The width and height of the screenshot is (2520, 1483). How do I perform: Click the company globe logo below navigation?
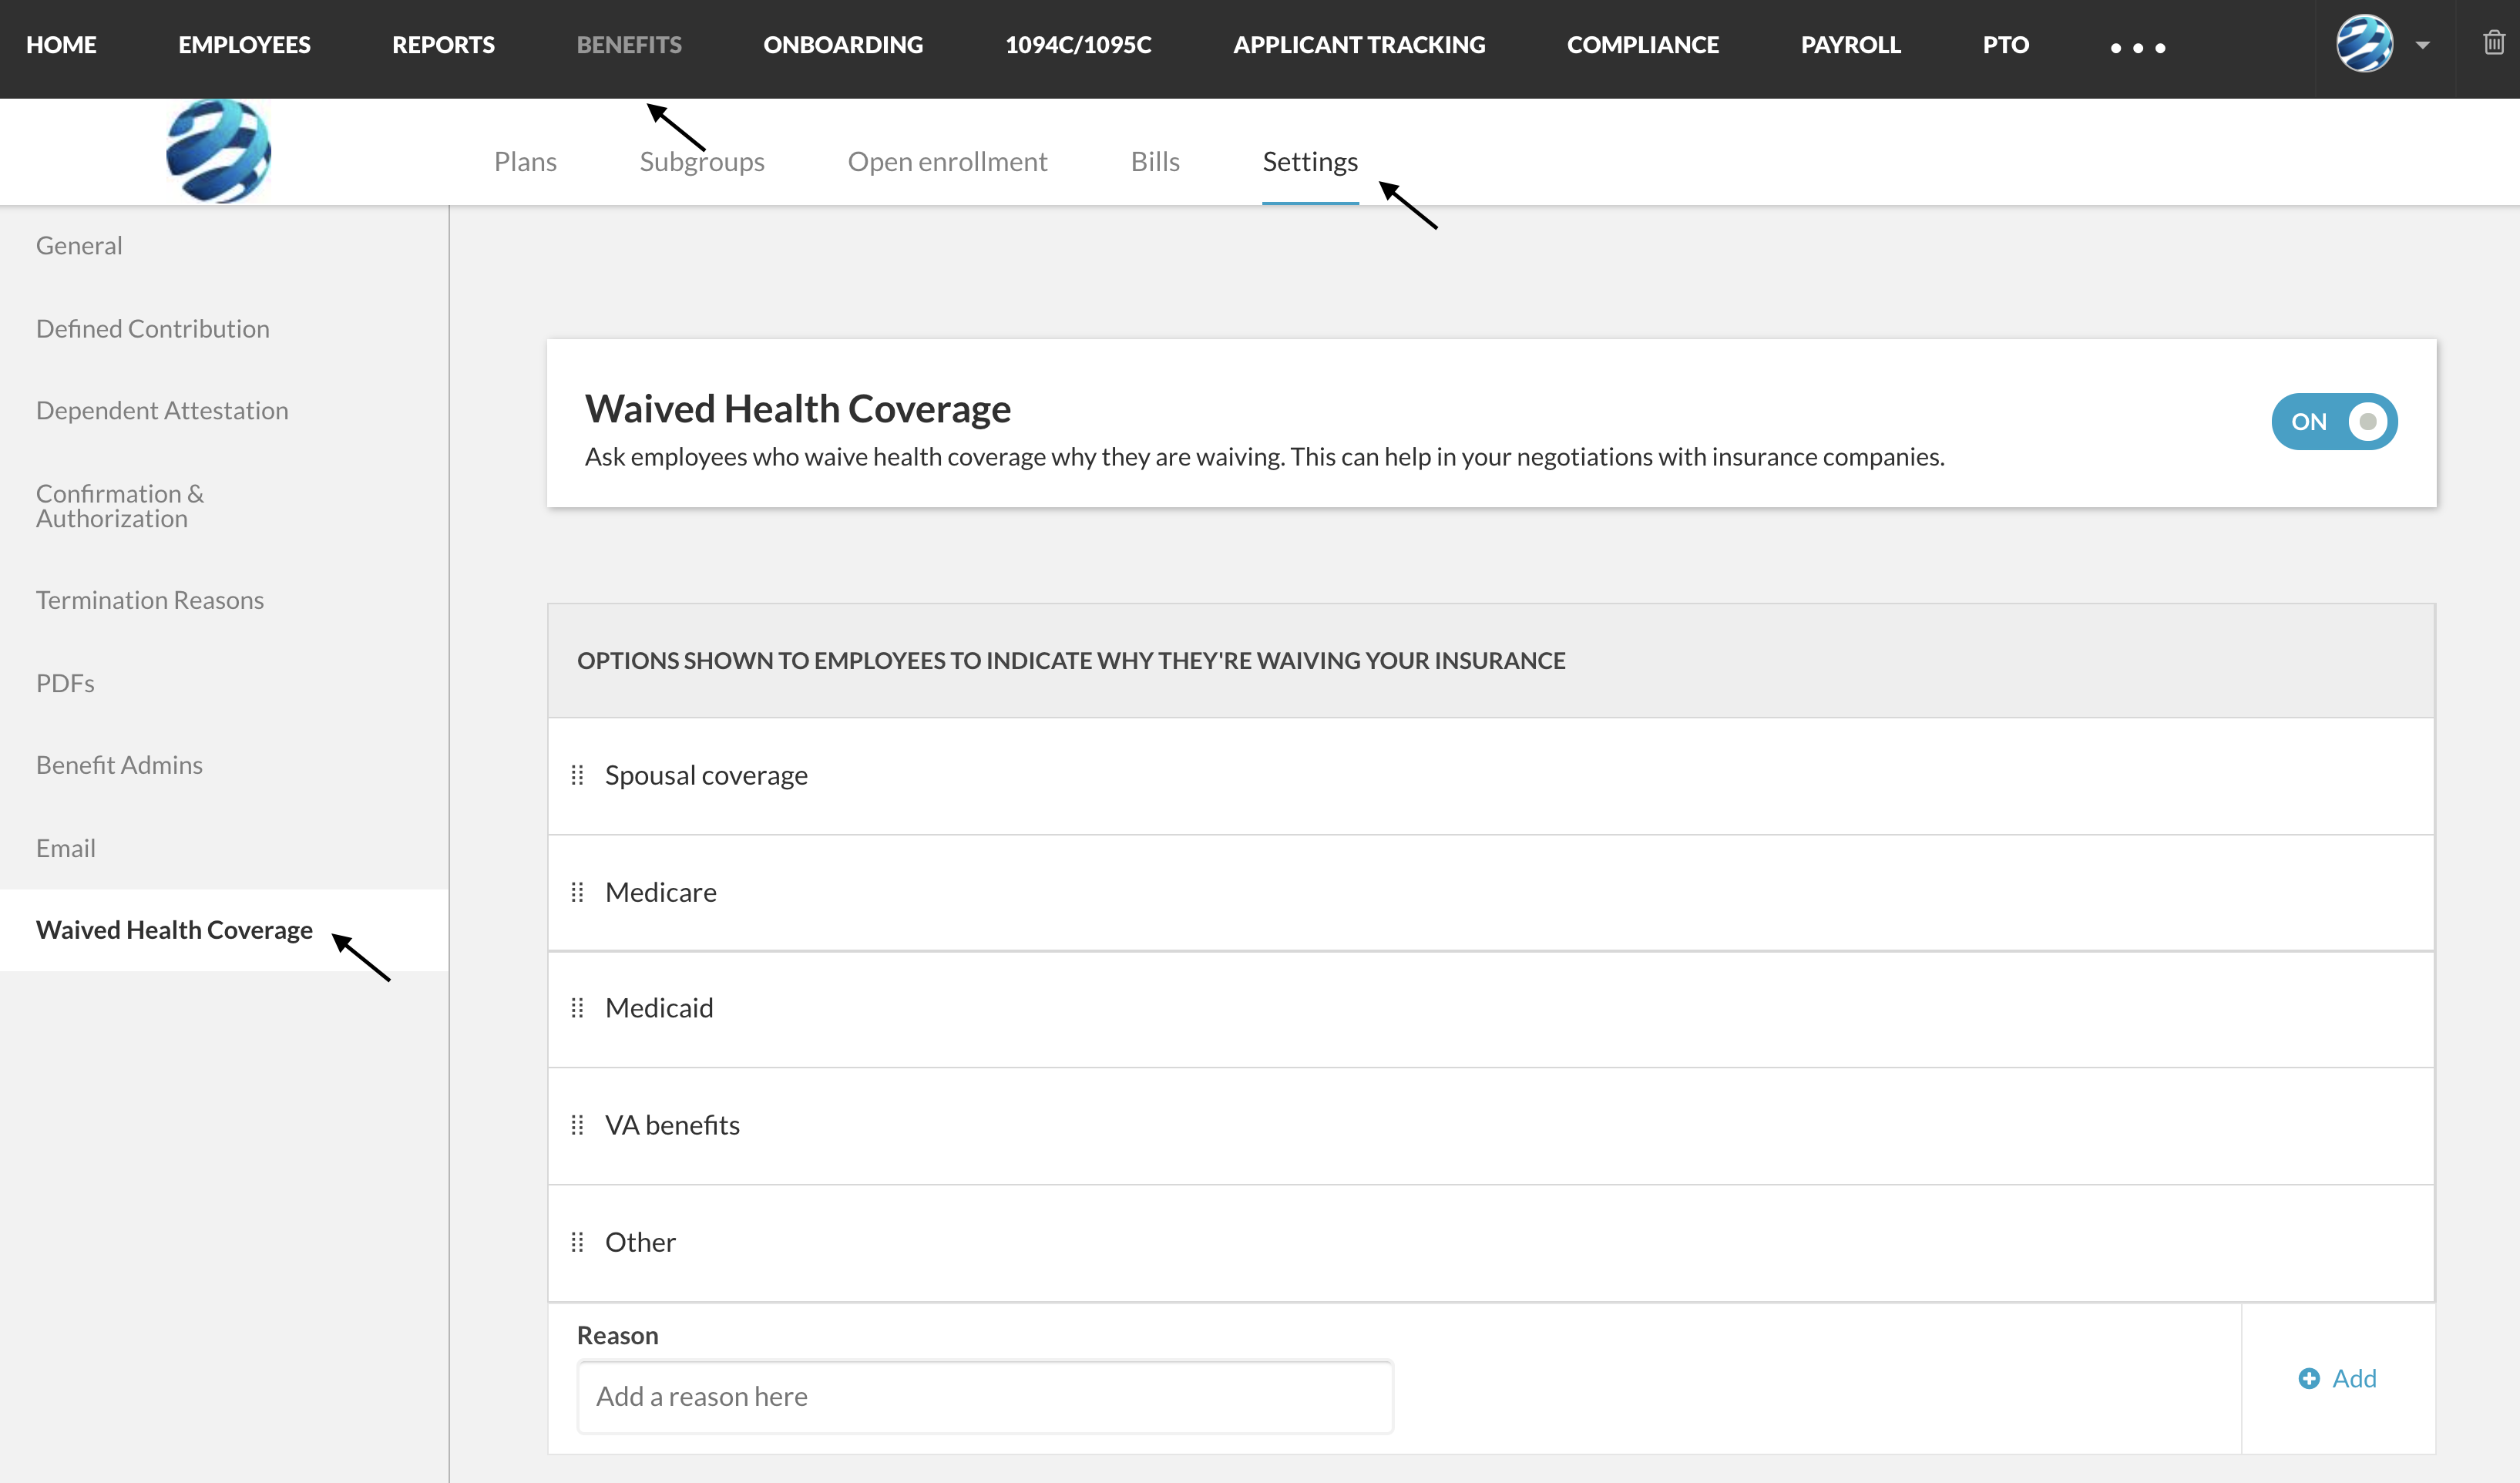point(218,151)
